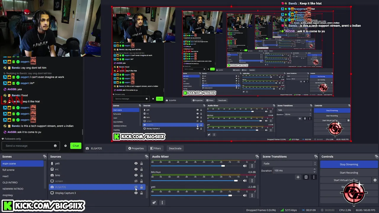Switch to mojnkey scene

[x=23, y=195]
